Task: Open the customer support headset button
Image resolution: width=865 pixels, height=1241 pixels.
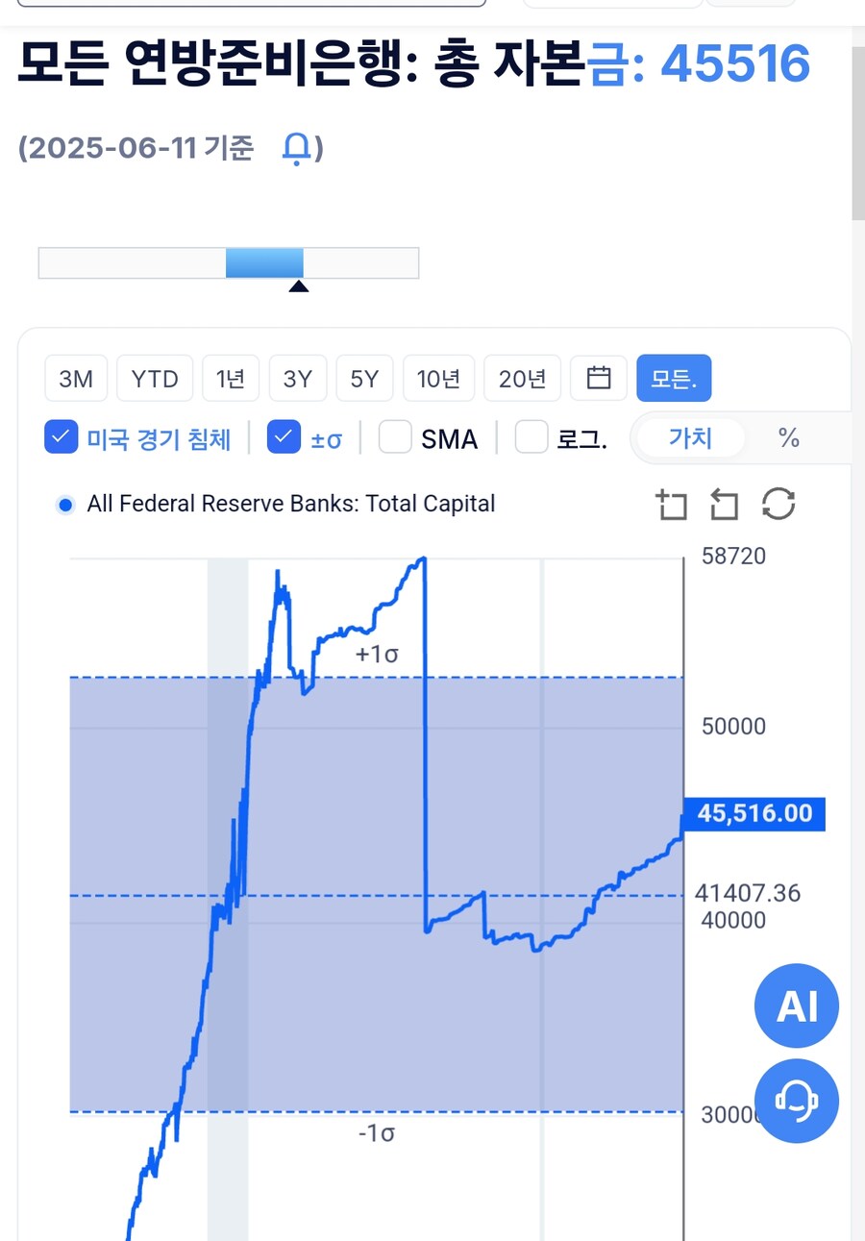Action: 797,1100
